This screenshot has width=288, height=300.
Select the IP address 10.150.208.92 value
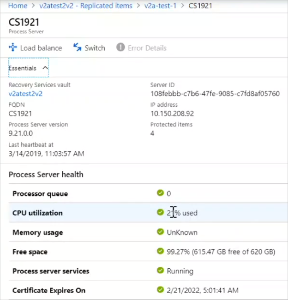(x=172, y=114)
